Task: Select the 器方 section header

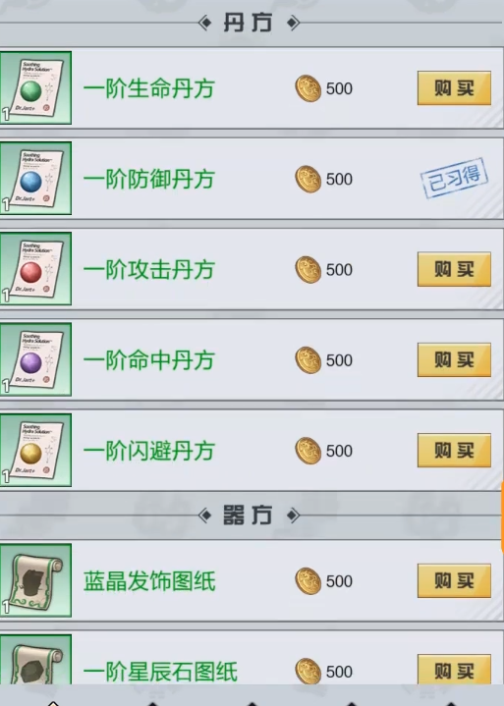Action: click(x=249, y=516)
